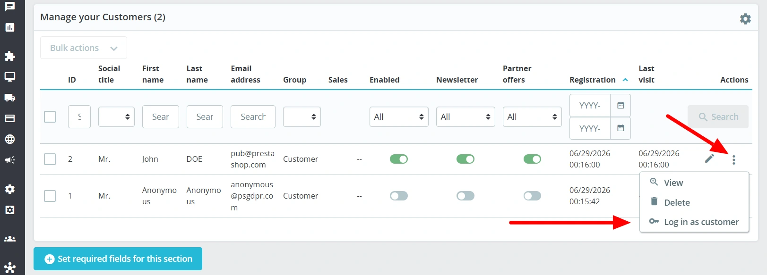
Task: Focus the ID filter input field
Action: [79, 117]
